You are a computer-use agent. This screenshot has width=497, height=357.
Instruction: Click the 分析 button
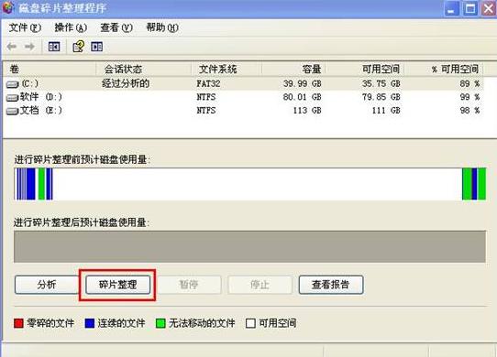[47, 285]
